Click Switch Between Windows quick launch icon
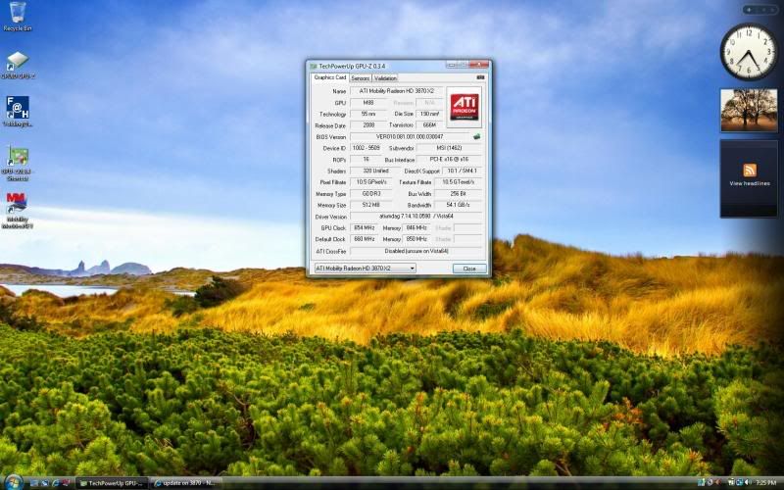This screenshot has width=784, height=490. [45, 483]
